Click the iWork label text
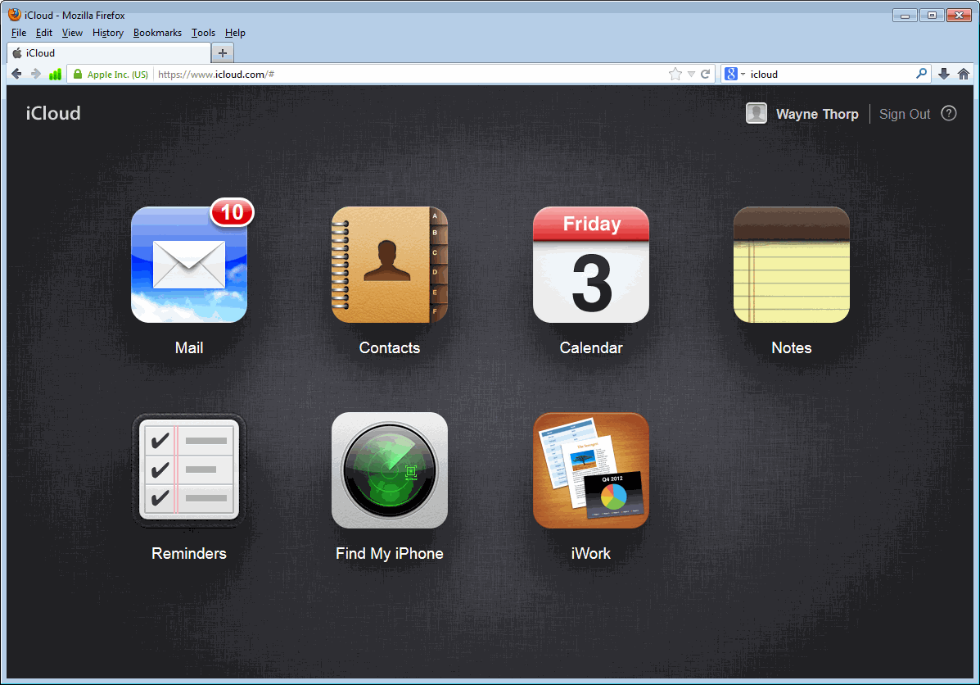Image resolution: width=980 pixels, height=685 pixels. tap(590, 554)
